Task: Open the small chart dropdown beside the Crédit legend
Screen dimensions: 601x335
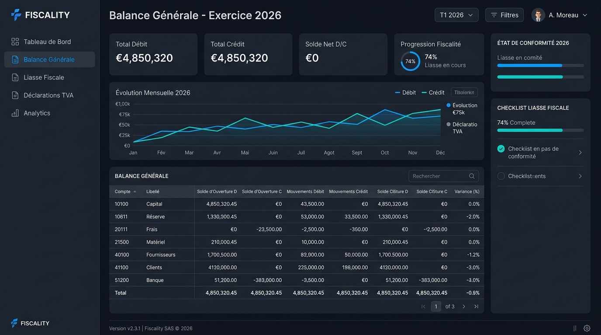Action: pyautogui.click(x=464, y=92)
